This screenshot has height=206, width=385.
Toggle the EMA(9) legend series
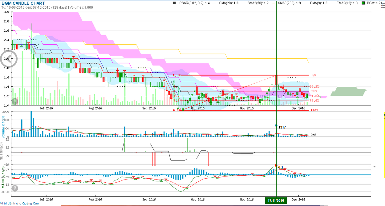319,3
